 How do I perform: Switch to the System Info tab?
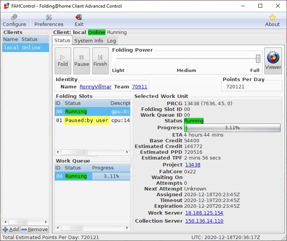tap(89, 41)
